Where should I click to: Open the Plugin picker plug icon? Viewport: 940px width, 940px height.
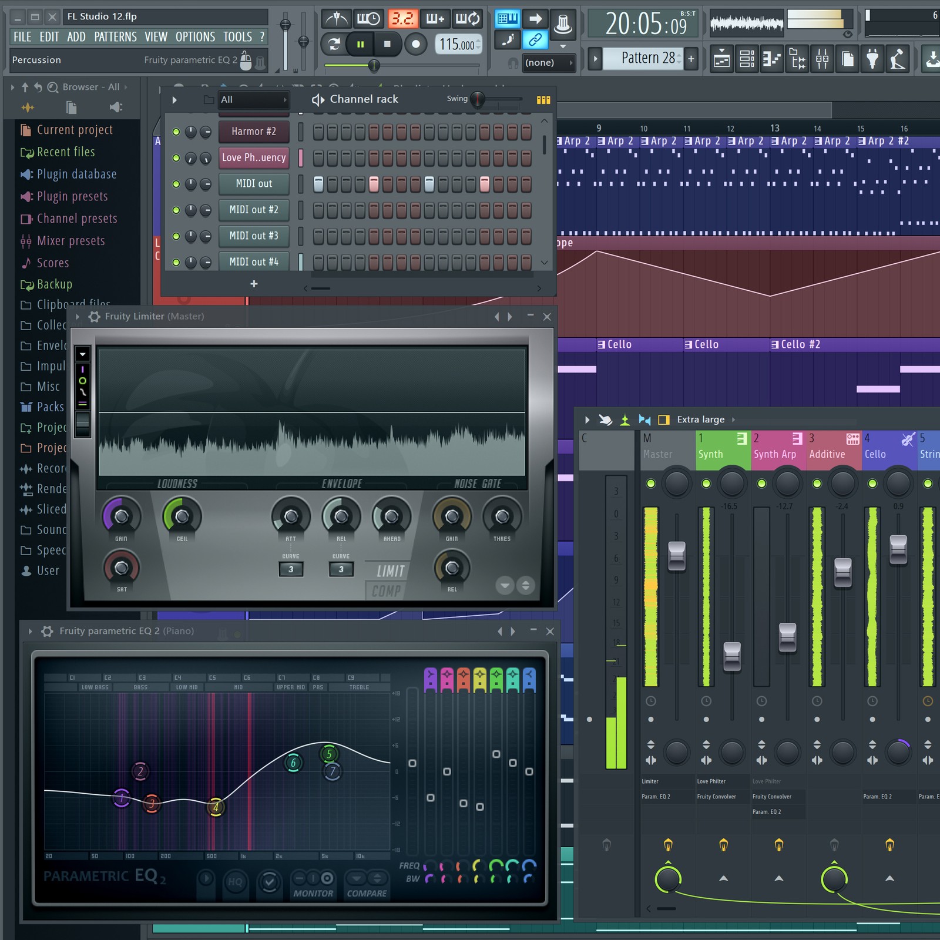(871, 58)
